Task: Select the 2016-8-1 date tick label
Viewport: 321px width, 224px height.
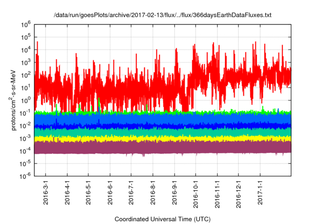Action: pyautogui.click(x=153, y=193)
